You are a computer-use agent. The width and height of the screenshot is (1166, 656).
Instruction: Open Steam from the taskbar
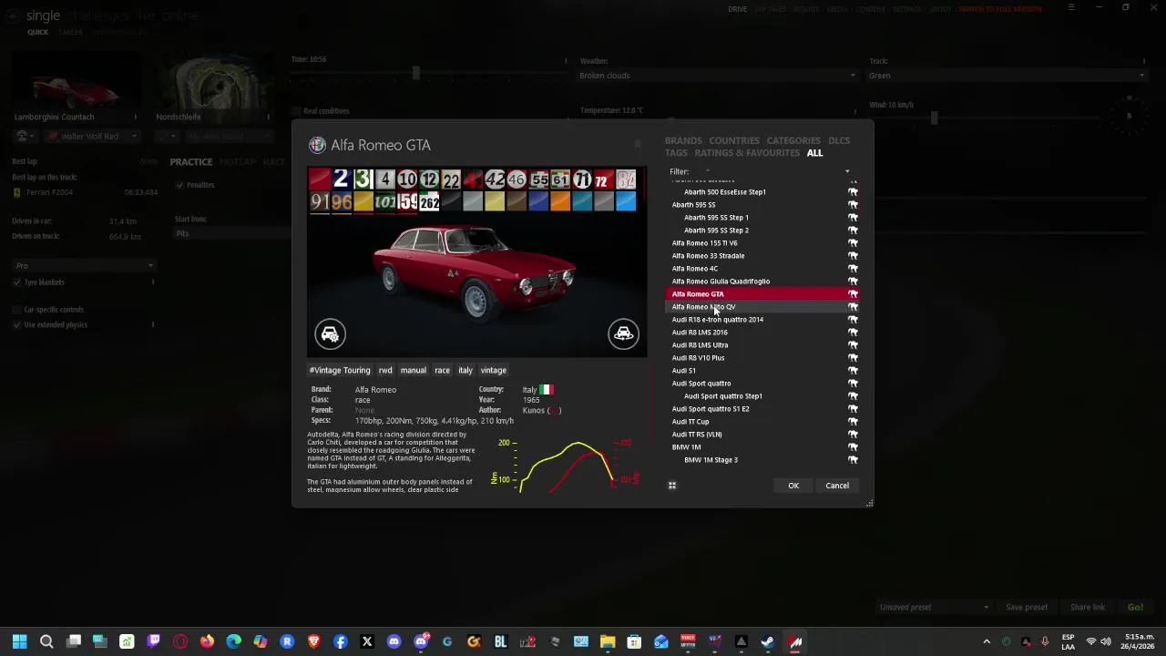(767, 641)
